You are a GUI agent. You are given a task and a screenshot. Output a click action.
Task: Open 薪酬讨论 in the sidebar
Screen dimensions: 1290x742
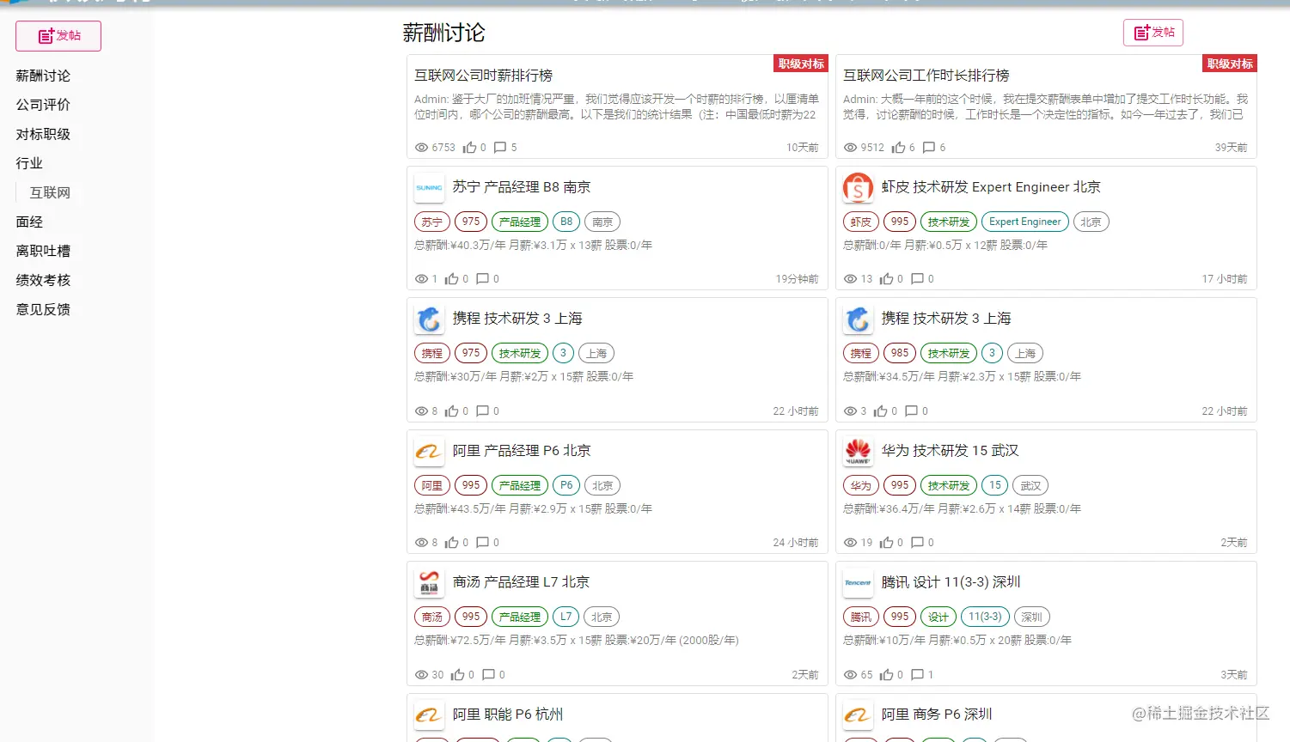point(43,76)
